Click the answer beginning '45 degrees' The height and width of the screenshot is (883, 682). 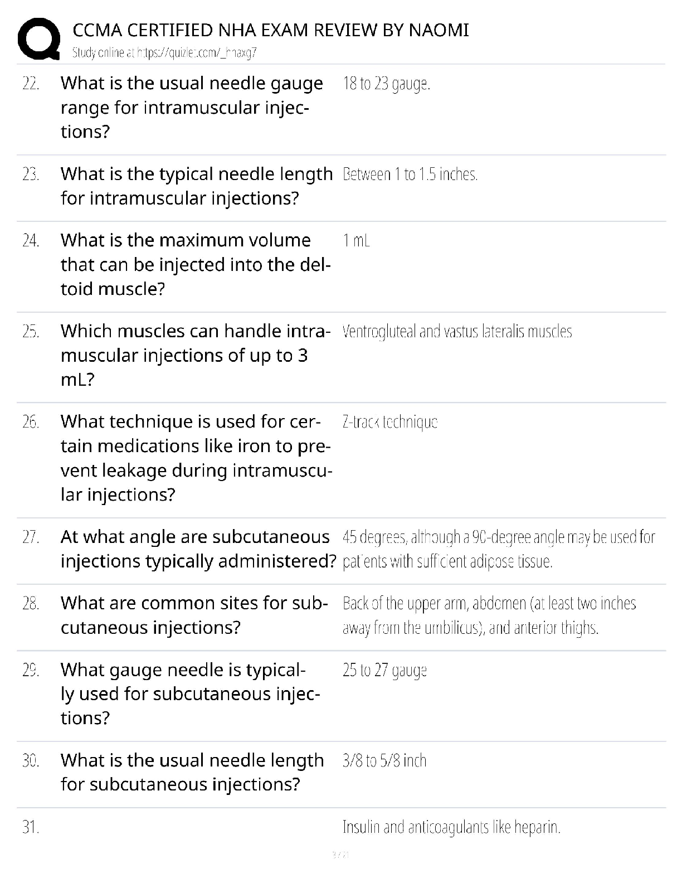click(x=499, y=549)
